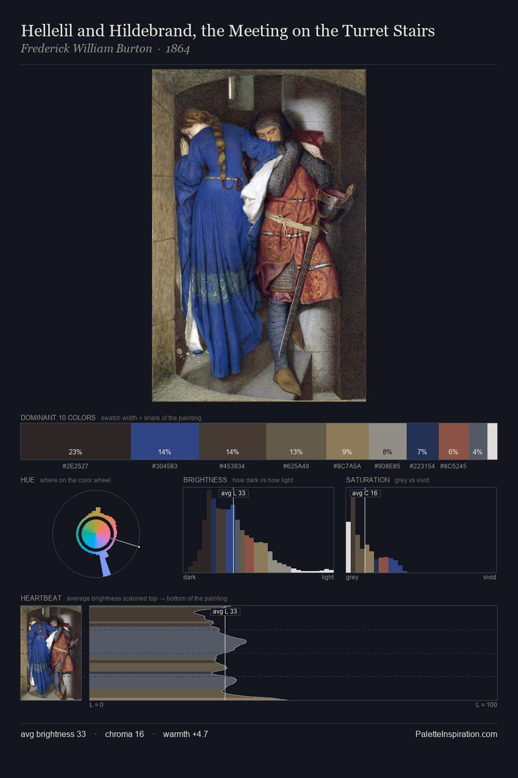Pick the navy 7% color swatch
This screenshot has width=518, height=778.
pos(423,441)
